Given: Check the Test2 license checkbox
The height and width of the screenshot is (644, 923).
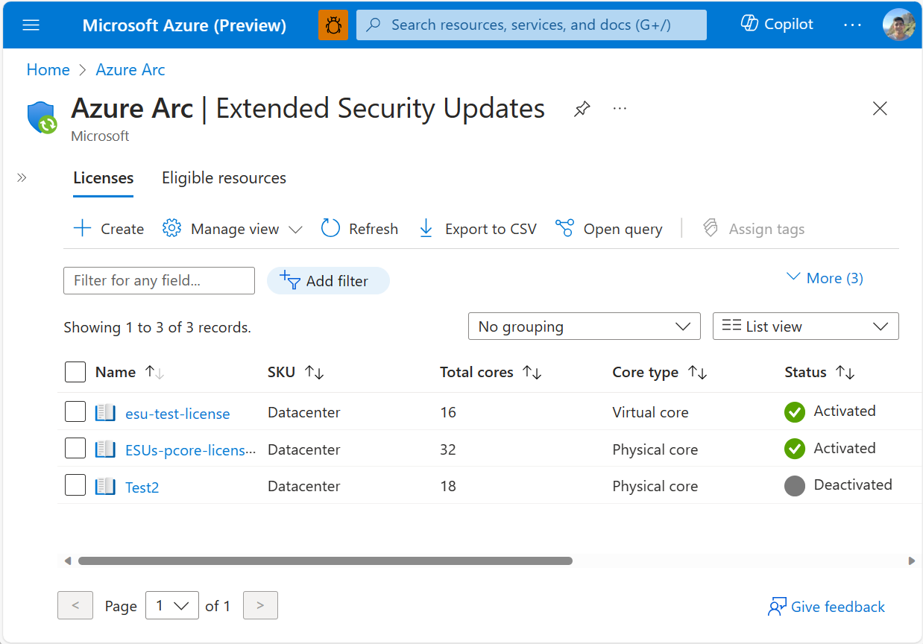Looking at the screenshot, I should pos(75,484).
